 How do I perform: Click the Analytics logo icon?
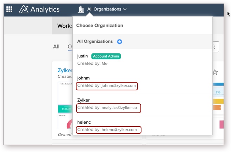[x=24, y=9]
